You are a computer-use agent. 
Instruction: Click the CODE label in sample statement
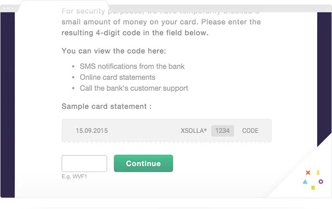(250, 131)
